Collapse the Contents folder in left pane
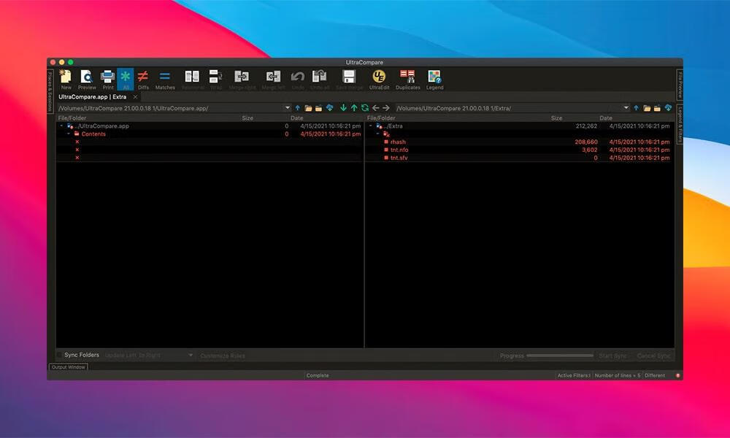 (x=69, y=134)
